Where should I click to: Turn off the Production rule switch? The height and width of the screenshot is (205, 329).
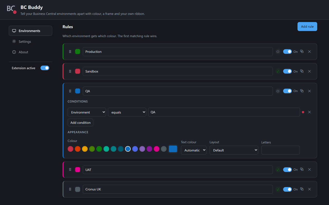click(x=287, y=52)
